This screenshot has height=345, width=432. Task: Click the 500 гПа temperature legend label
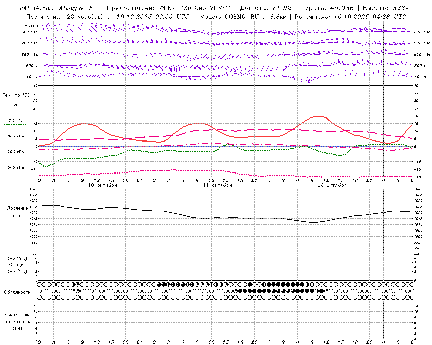click(x=16, y=167)
